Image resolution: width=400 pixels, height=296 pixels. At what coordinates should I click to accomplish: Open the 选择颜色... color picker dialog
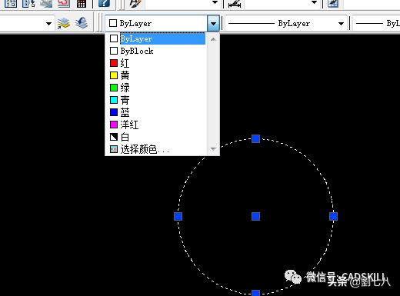point(158,149)
